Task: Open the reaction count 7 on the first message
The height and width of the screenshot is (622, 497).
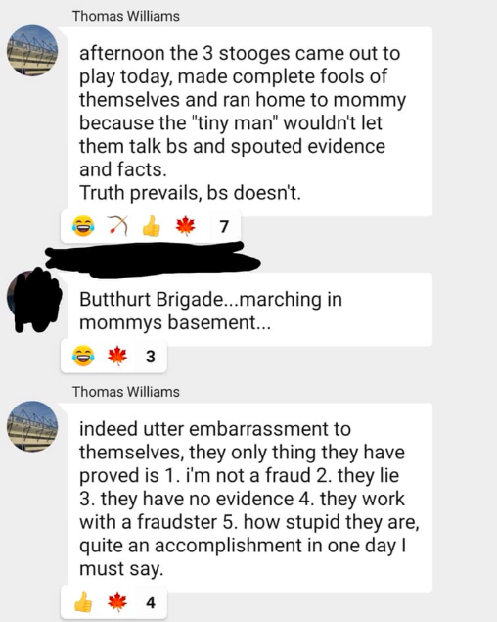Action: pyautogui.click(x=224, y=227)
